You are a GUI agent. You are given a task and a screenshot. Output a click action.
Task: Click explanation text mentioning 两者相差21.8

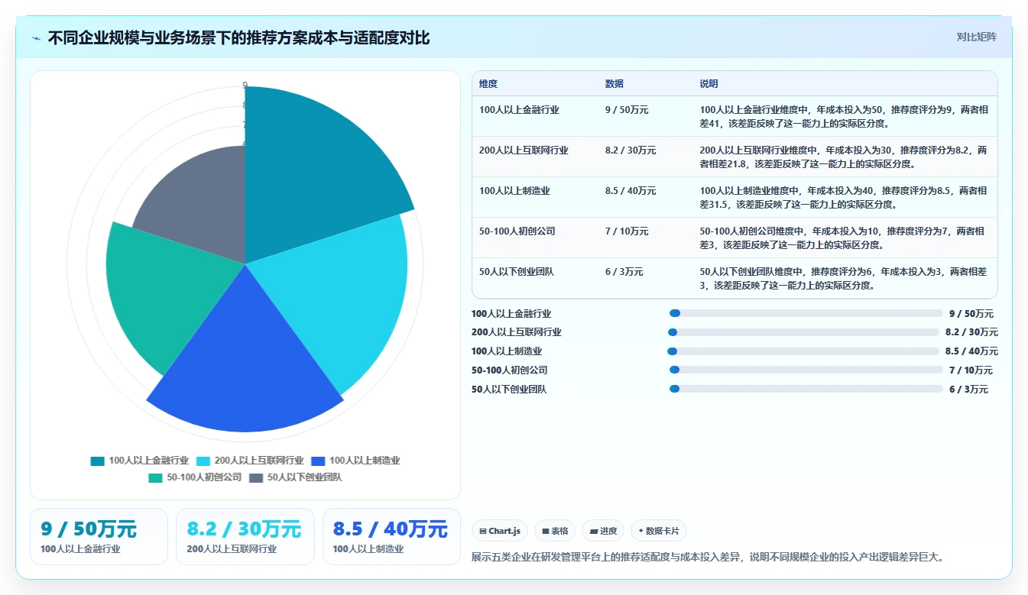click(843, 157)
